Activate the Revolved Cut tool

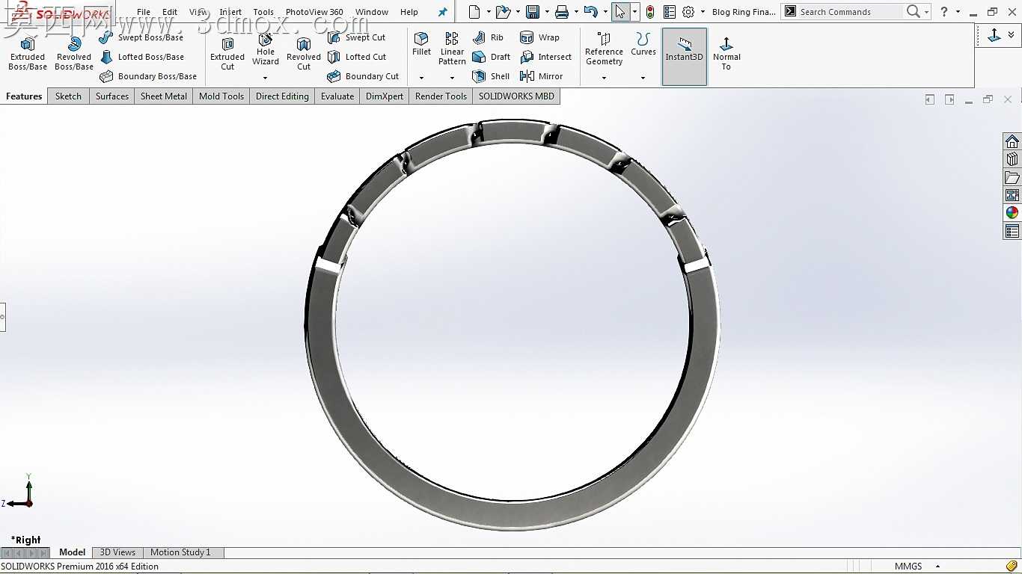point(304,53)
